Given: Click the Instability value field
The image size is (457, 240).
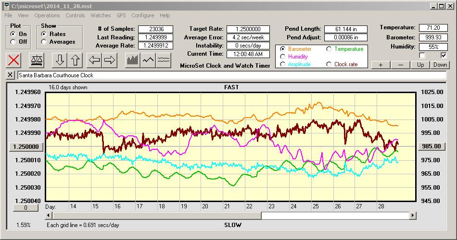Looking at the screenshot, I should pos(248,46).
